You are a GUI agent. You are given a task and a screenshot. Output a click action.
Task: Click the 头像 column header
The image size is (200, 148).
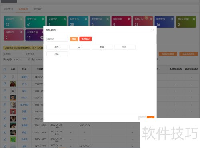(x=13, y=70)
